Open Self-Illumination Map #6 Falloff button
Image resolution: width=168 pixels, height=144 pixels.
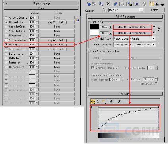57,40
